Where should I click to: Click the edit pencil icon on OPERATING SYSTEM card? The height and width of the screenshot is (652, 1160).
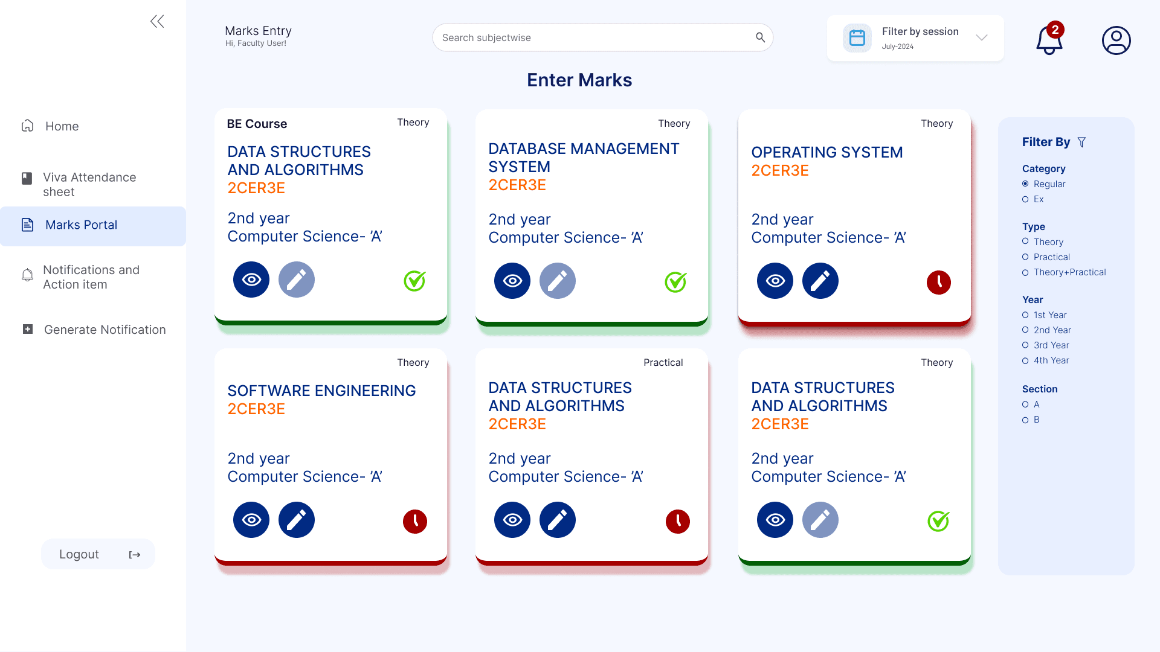pos(820,280)
